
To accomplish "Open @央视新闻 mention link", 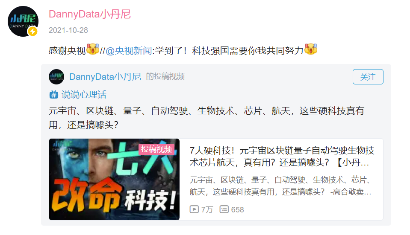I will [129, 51].
